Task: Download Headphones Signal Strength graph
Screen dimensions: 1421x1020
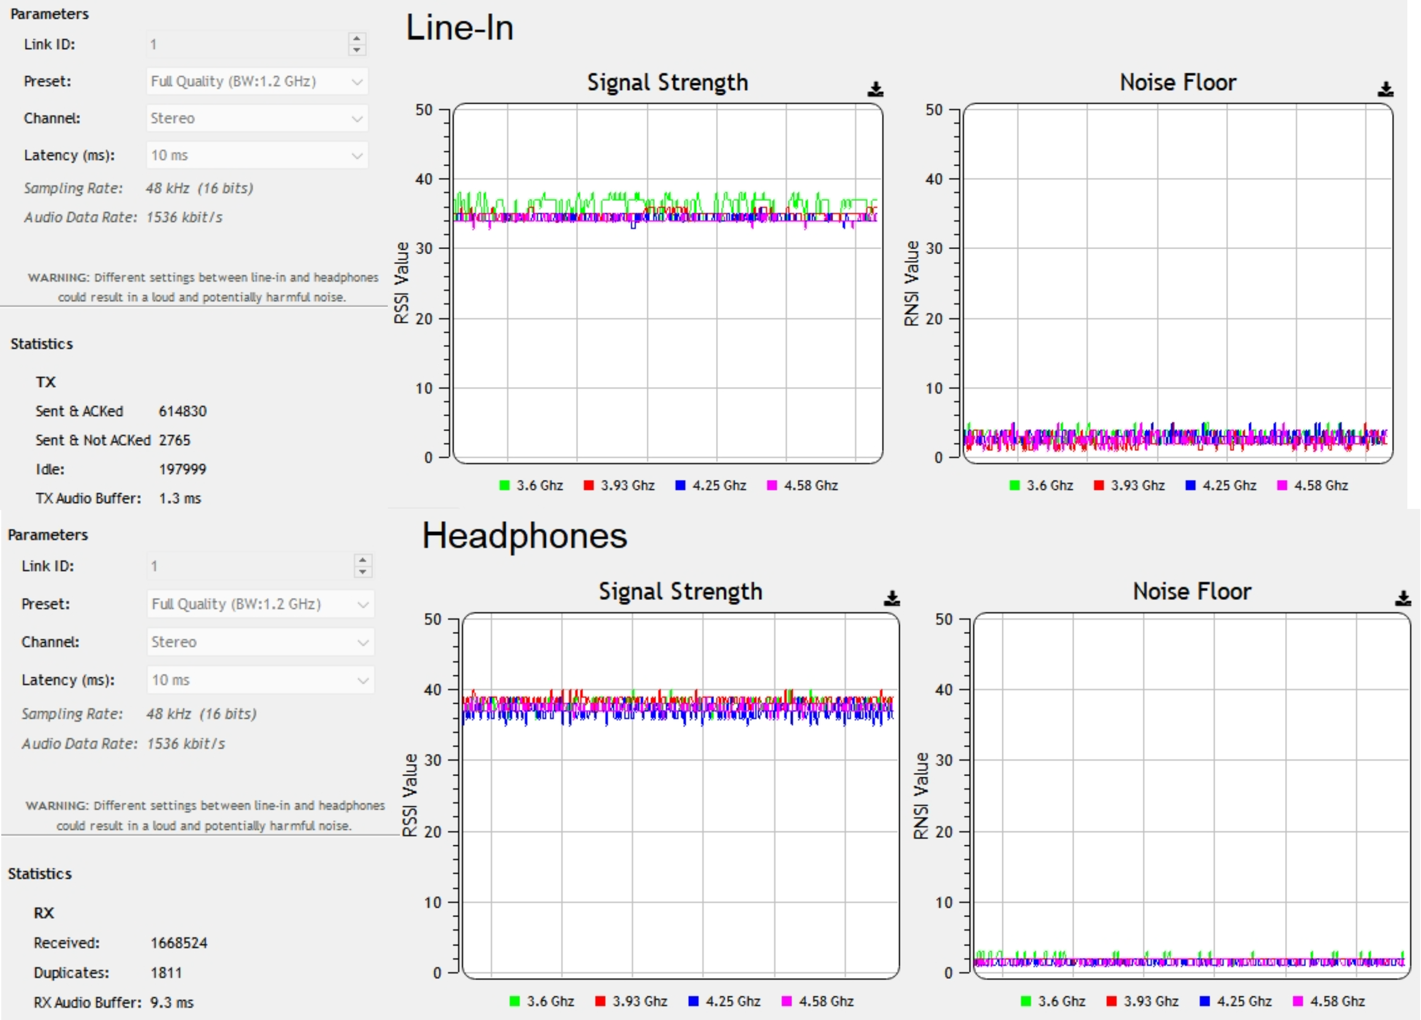Action: (x=892, y=599)
